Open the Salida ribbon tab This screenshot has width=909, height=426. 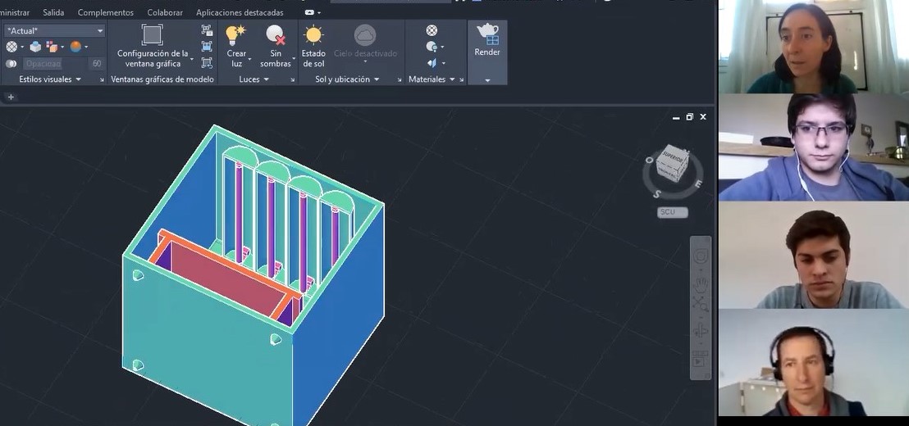click(x=53, y=12)
